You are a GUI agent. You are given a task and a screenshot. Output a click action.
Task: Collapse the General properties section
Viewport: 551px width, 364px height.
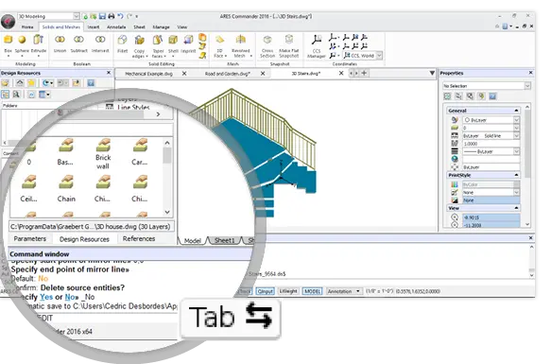pyautogui.click(x=516, y=111)
